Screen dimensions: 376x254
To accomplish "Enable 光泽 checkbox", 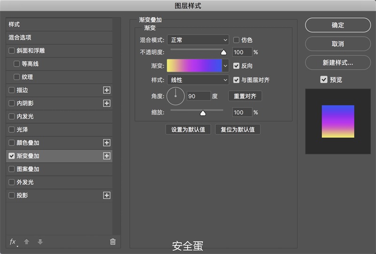I will click(11, 129).
